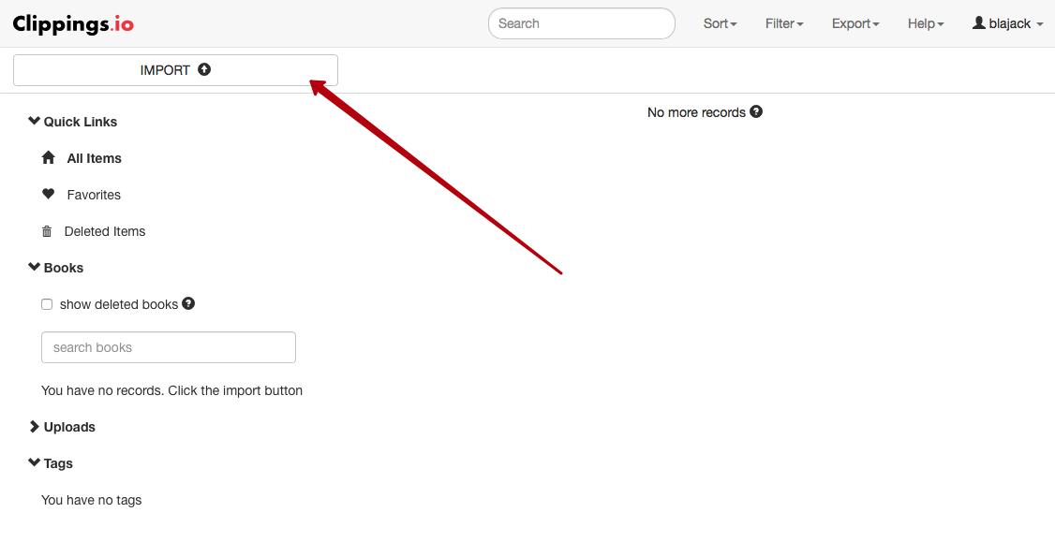Click the upload arrow icon on Import
1055x542 pixels.
click(204, 69)
